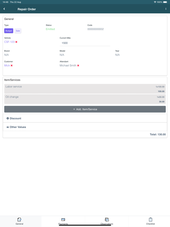This screenshot has width=170, height=227.
Task: Switch to the Checklist tab
Action: (150, 221)
